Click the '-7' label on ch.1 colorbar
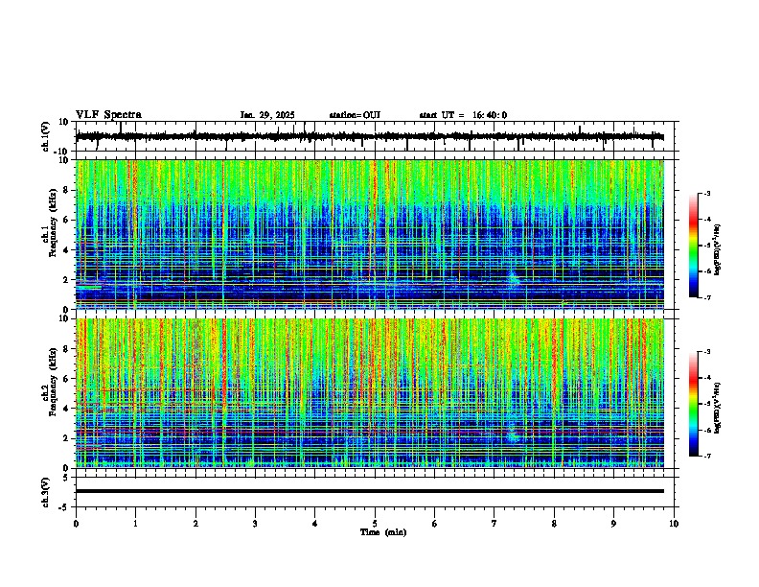 tap(706, 297)
